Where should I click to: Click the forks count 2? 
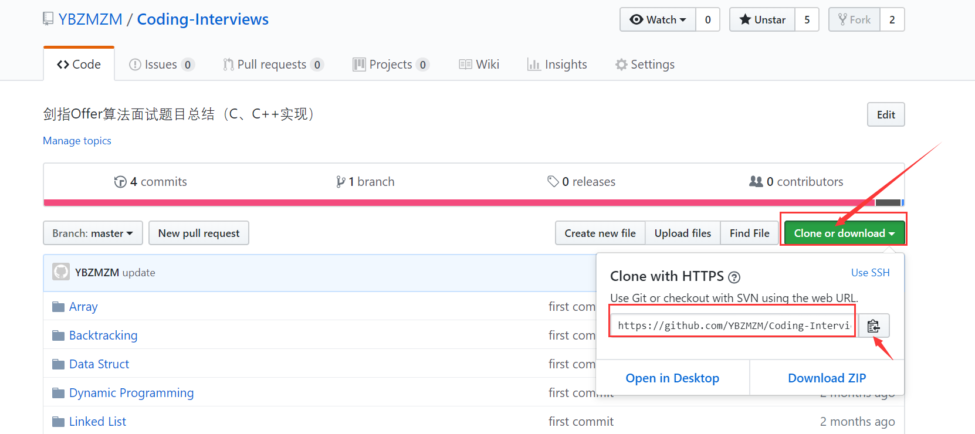click(892, 19)
